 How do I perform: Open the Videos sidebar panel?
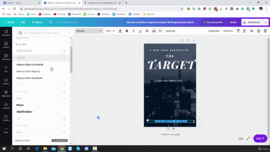pyautogui.click(x=6, y=81)
